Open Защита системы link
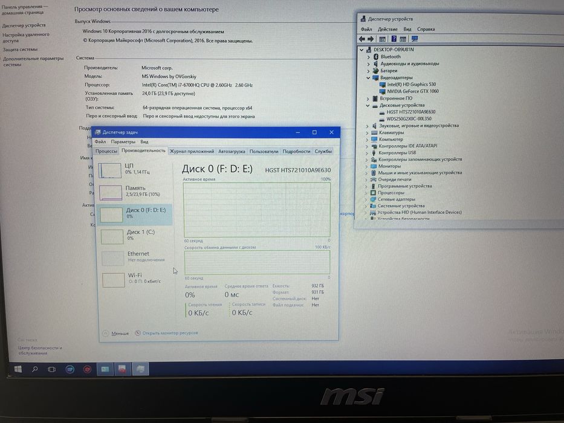 [20, 50]
